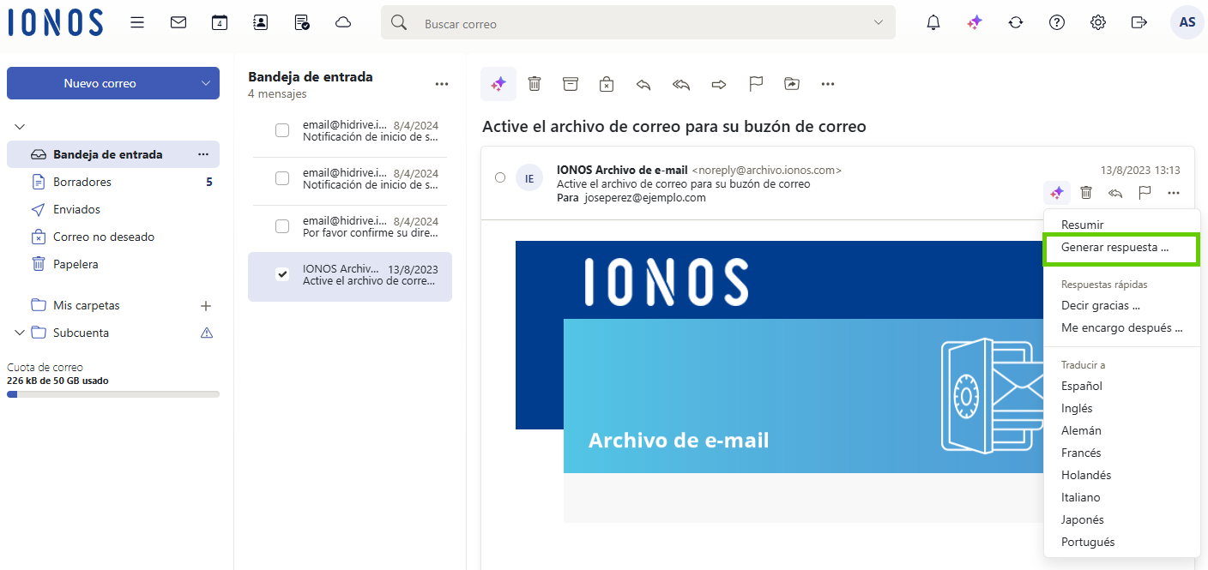Translate to Inglés
This screenshot has width=1208, height=570.
1077,408
